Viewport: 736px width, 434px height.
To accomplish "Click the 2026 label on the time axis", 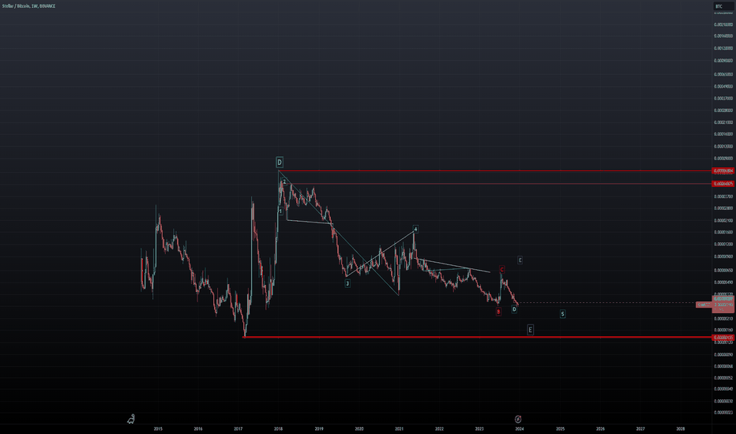I will 600,428.
